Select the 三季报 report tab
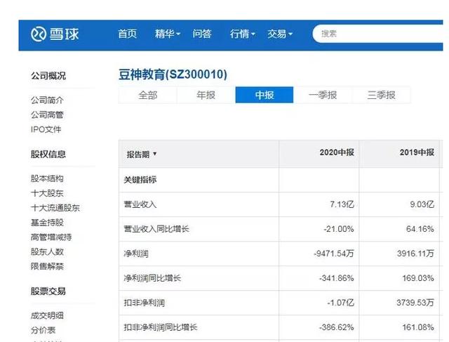The width and height of the screenshot is (449, 342). tap(382, 95)
